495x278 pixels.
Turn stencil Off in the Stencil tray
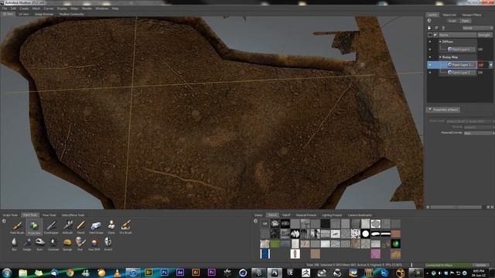(265, 224)
